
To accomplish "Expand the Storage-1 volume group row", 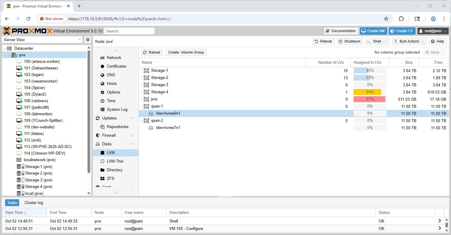I will 142,71.
